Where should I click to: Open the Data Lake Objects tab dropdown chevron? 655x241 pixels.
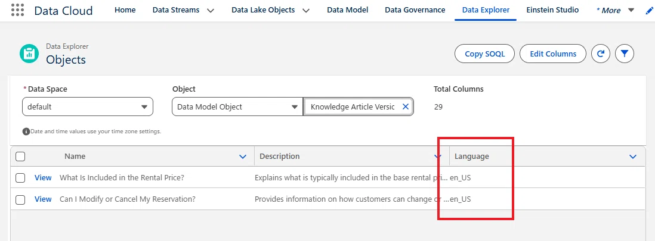(x=306, y=11)
